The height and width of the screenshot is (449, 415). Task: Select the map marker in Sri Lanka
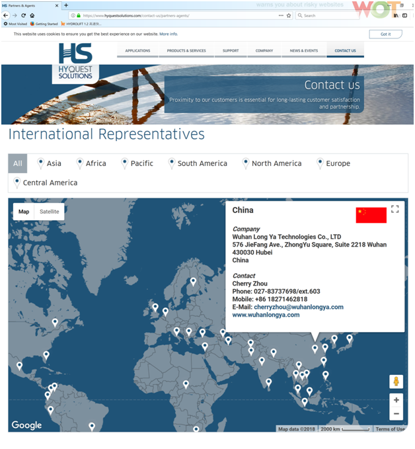268,383
